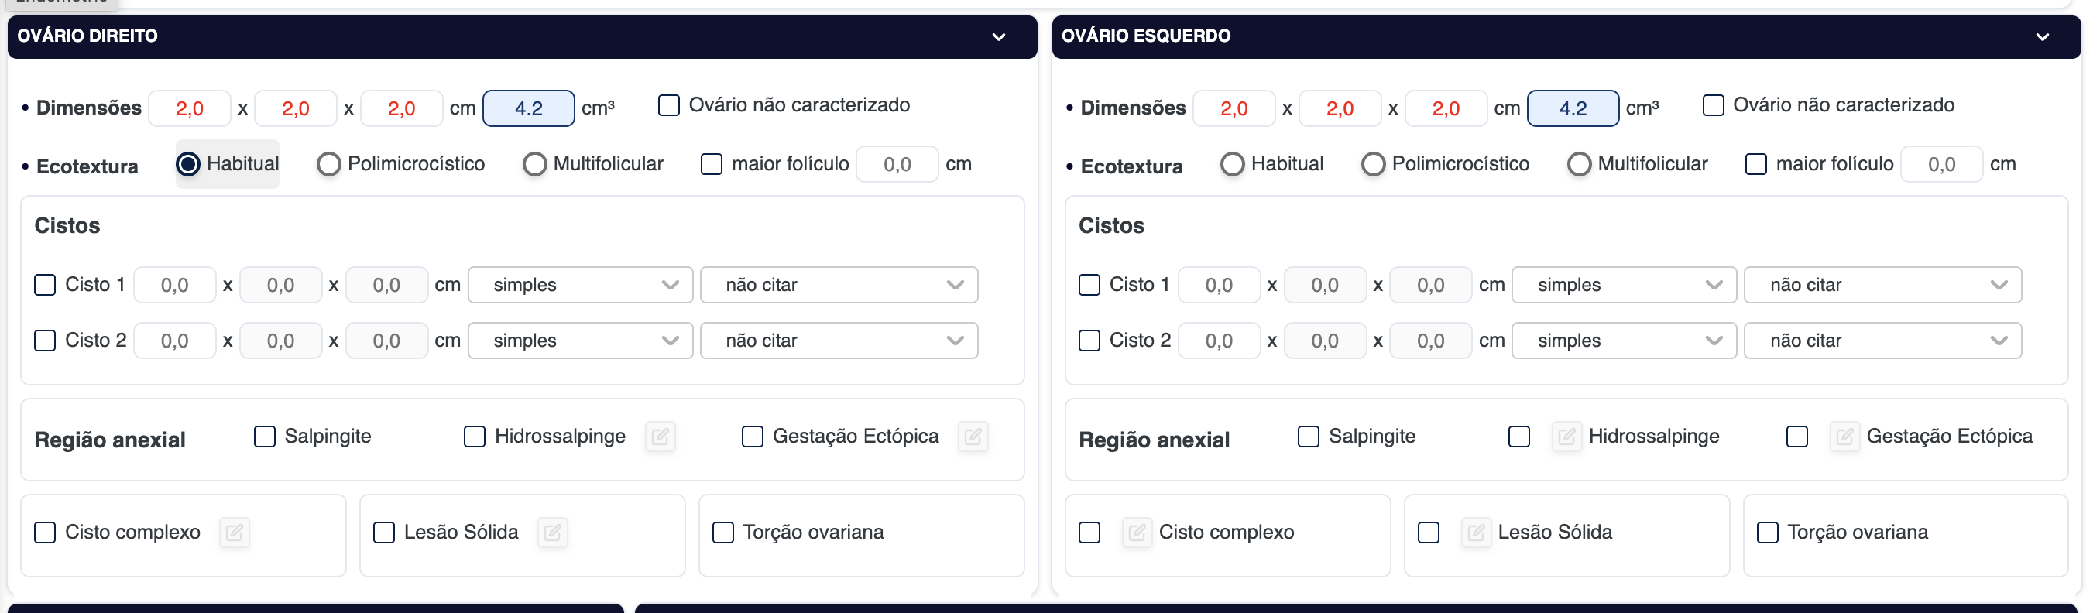Open edit icon beside right Gestação Ectópica
The width and height of the screenshot is (2100, 613).
tap(973, 437)
